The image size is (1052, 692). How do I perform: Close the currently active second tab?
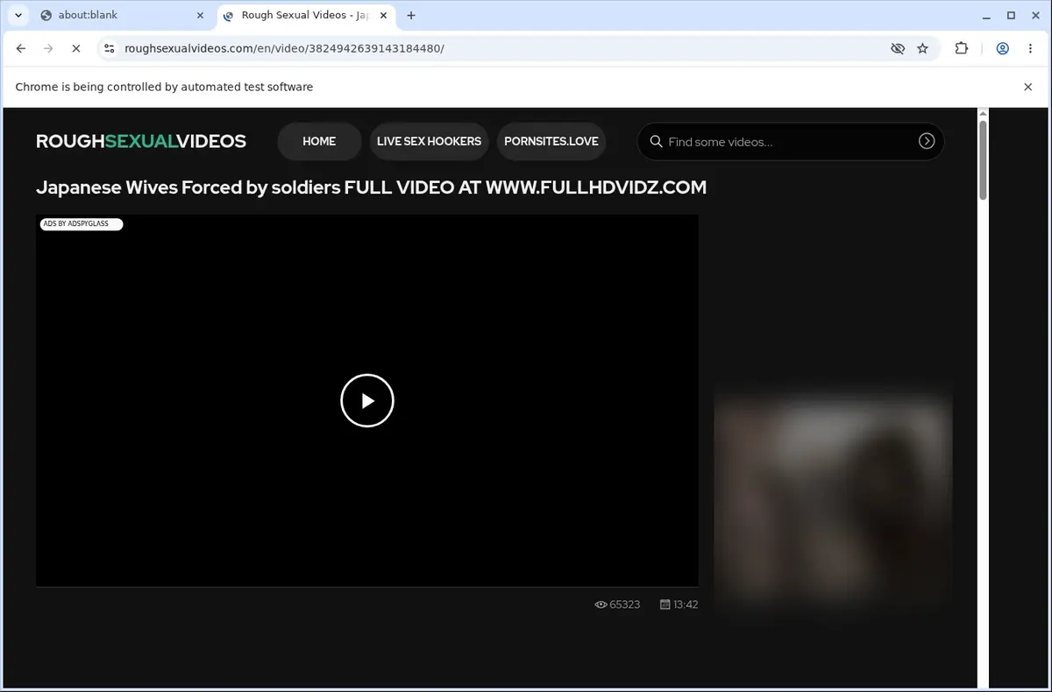click(x=383, y=15)
